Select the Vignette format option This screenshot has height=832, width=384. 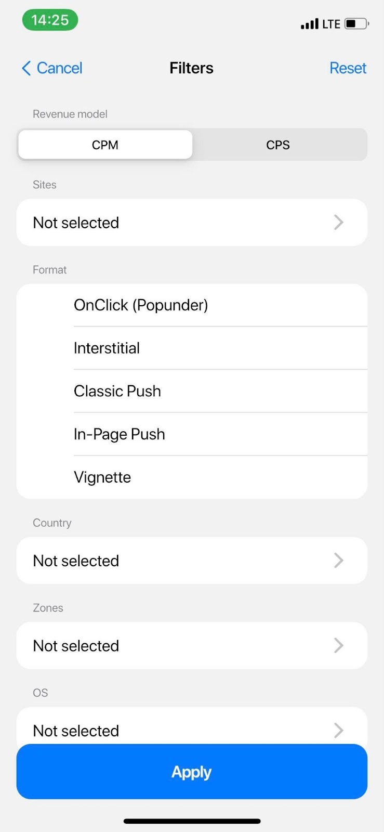click(x=102, y=477)
